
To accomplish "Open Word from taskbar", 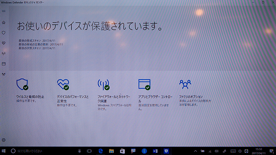I will click(x=155, y=151).
